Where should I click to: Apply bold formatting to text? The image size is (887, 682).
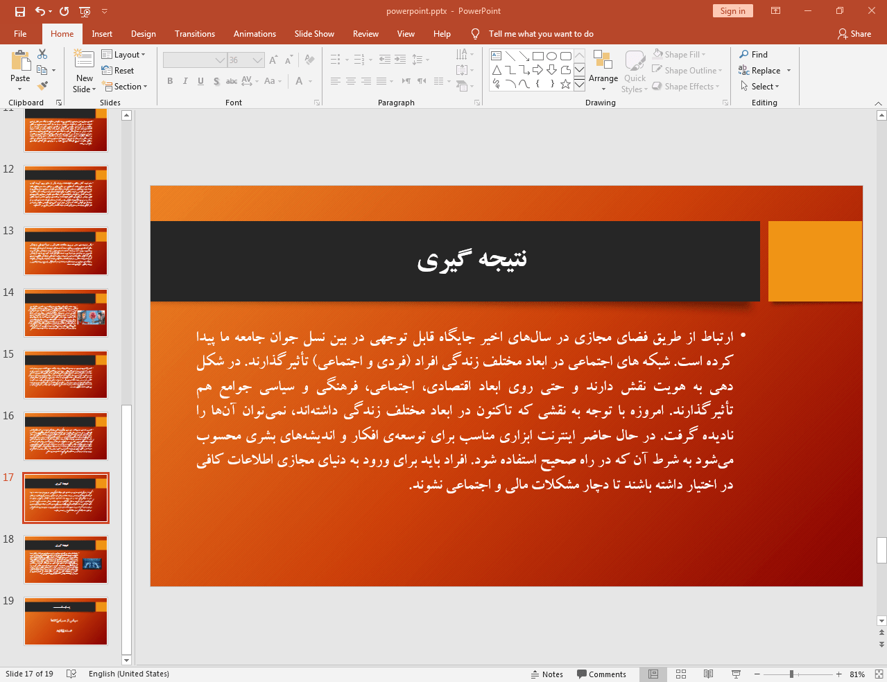(x=169, y=81)
